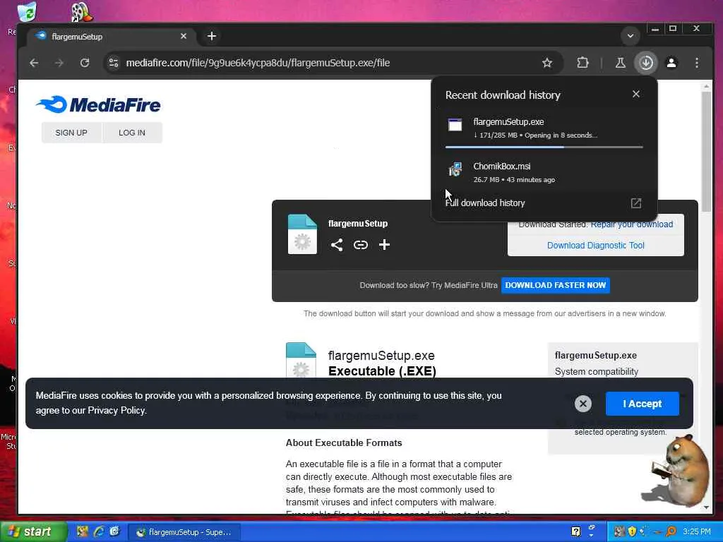Open Chrome's three-dot menu

pyautogui.click(x=697, y=63)
